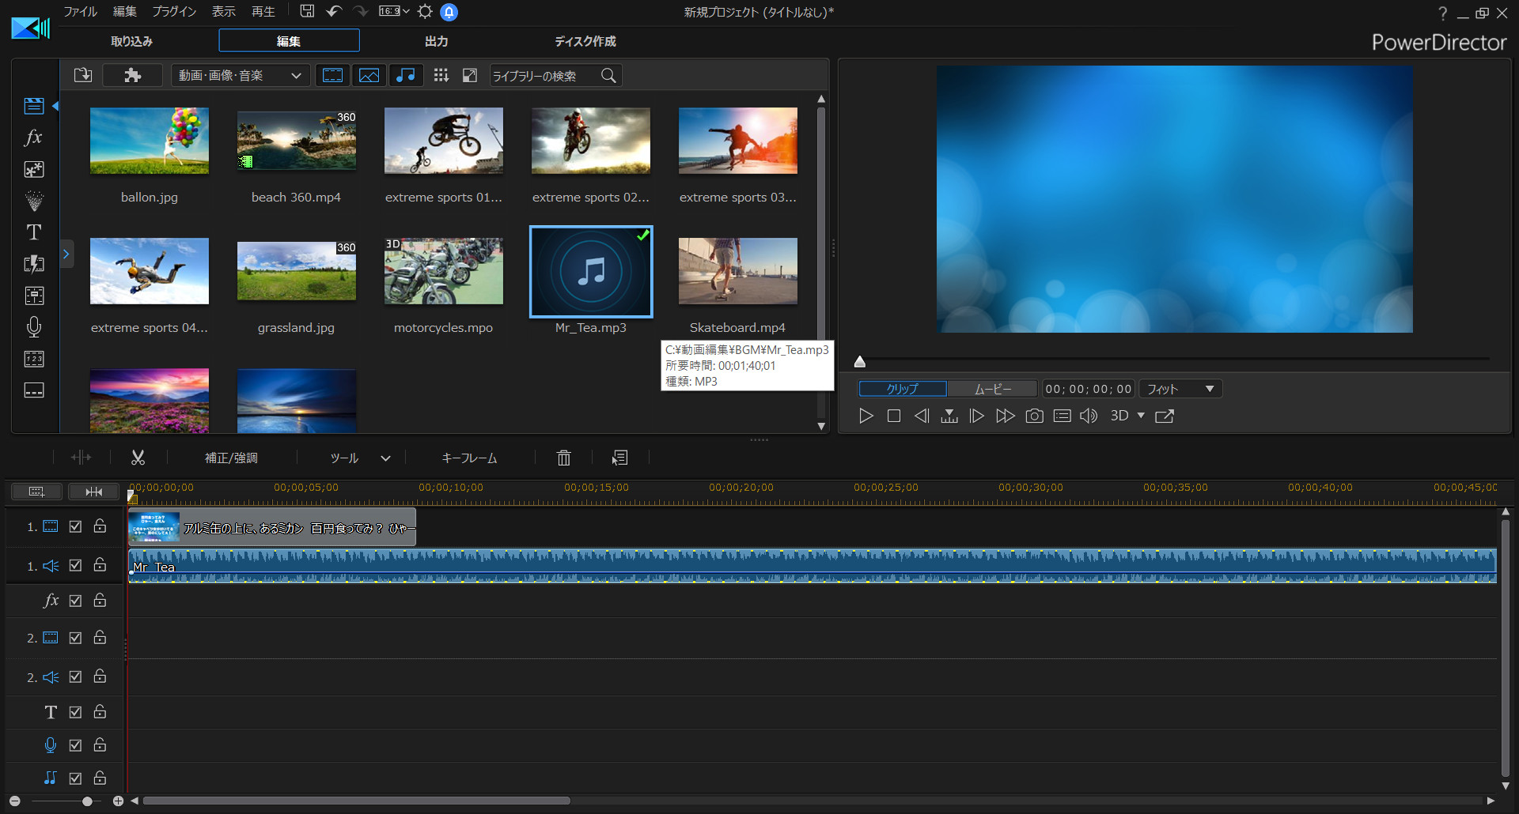
Task: Switch to the ディスク作成 tab
Action: [x=585, y=41]
